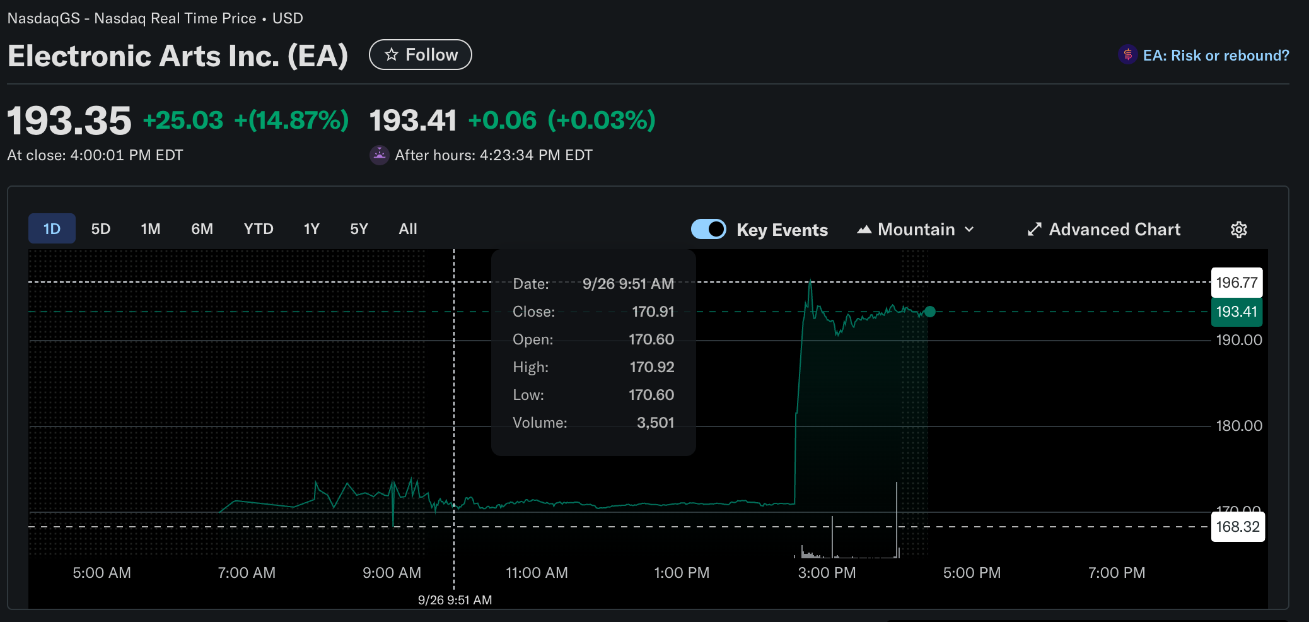Click the after hours moon icon
The width and height of the screenshot is (1309, 622).
(379, 155)
